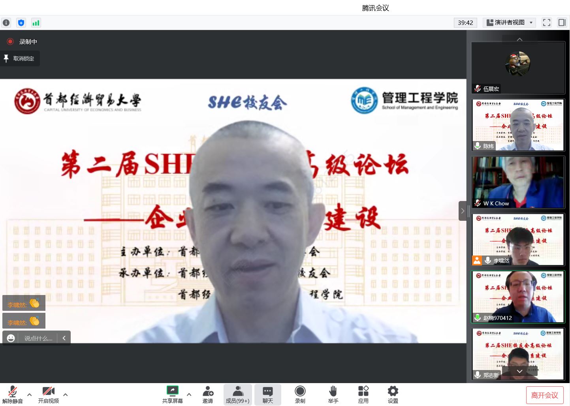Click the 录制 record button
570x406 pixels.
(x=300, y=395)
